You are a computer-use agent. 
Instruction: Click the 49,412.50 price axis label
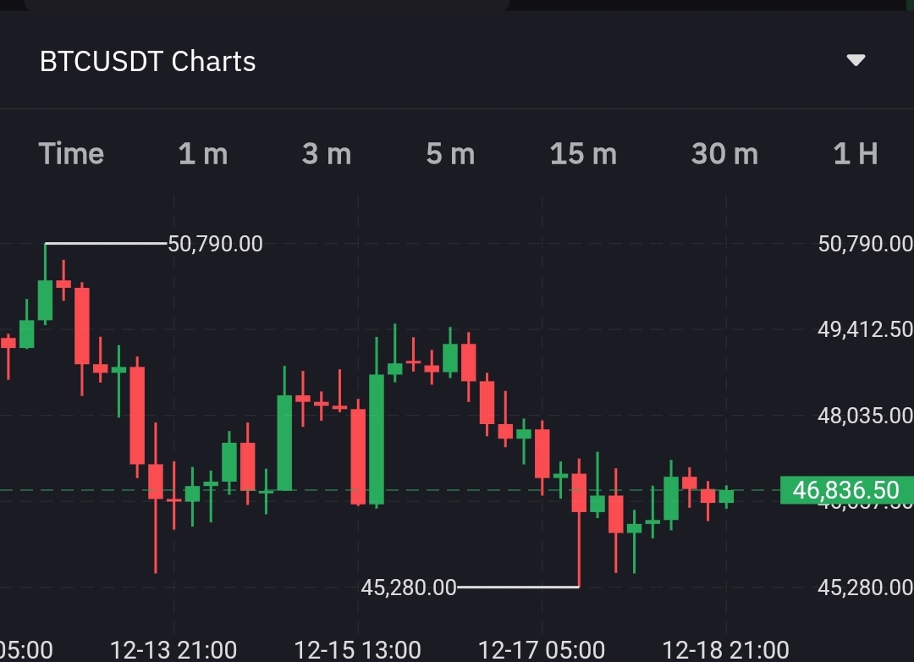[x=865, y=329]
